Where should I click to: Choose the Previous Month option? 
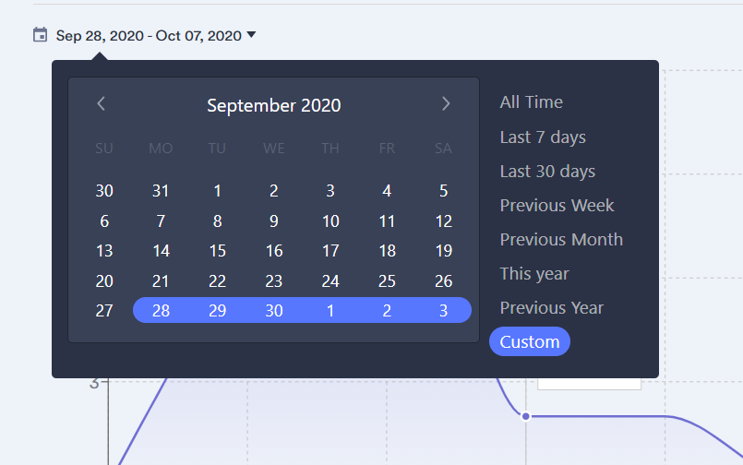[561, 240]
